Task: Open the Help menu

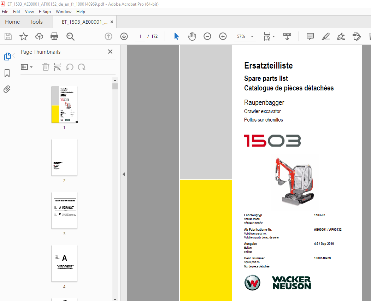Action: click(81, 12)
